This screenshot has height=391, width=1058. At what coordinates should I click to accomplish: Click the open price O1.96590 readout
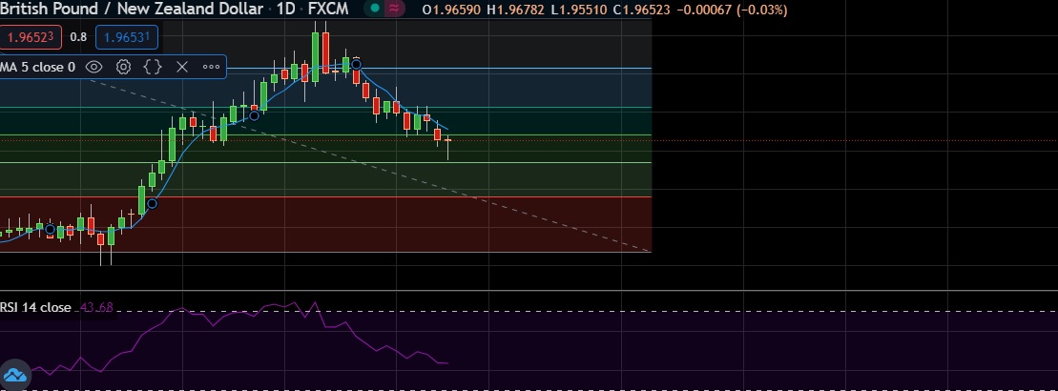click(x=450, y=10)
